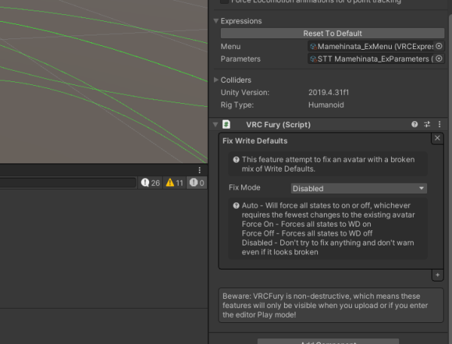This screenshot has width=452, height=344.
Task: Open the VRC Fury preset settings icon
Action: [x=426, y=124]
